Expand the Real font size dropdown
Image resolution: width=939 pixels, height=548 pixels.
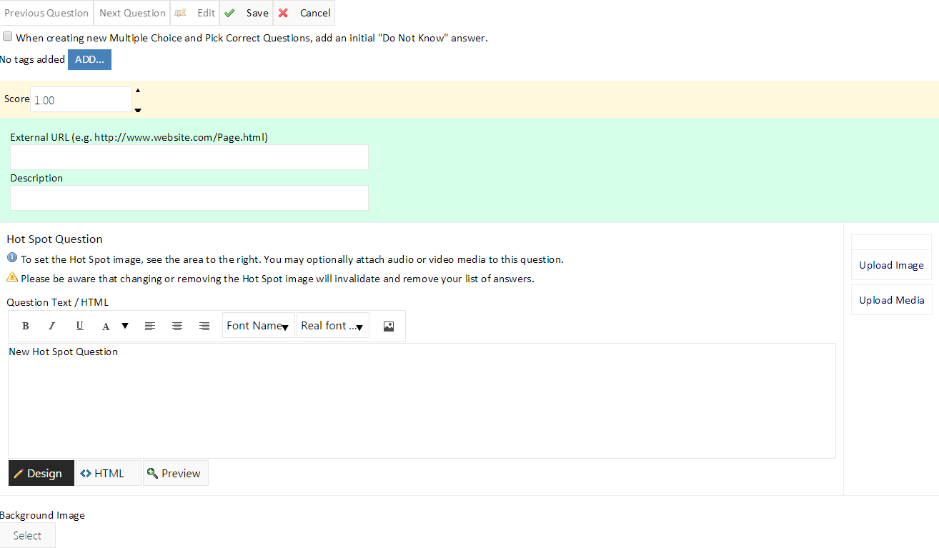pos(332,326)
